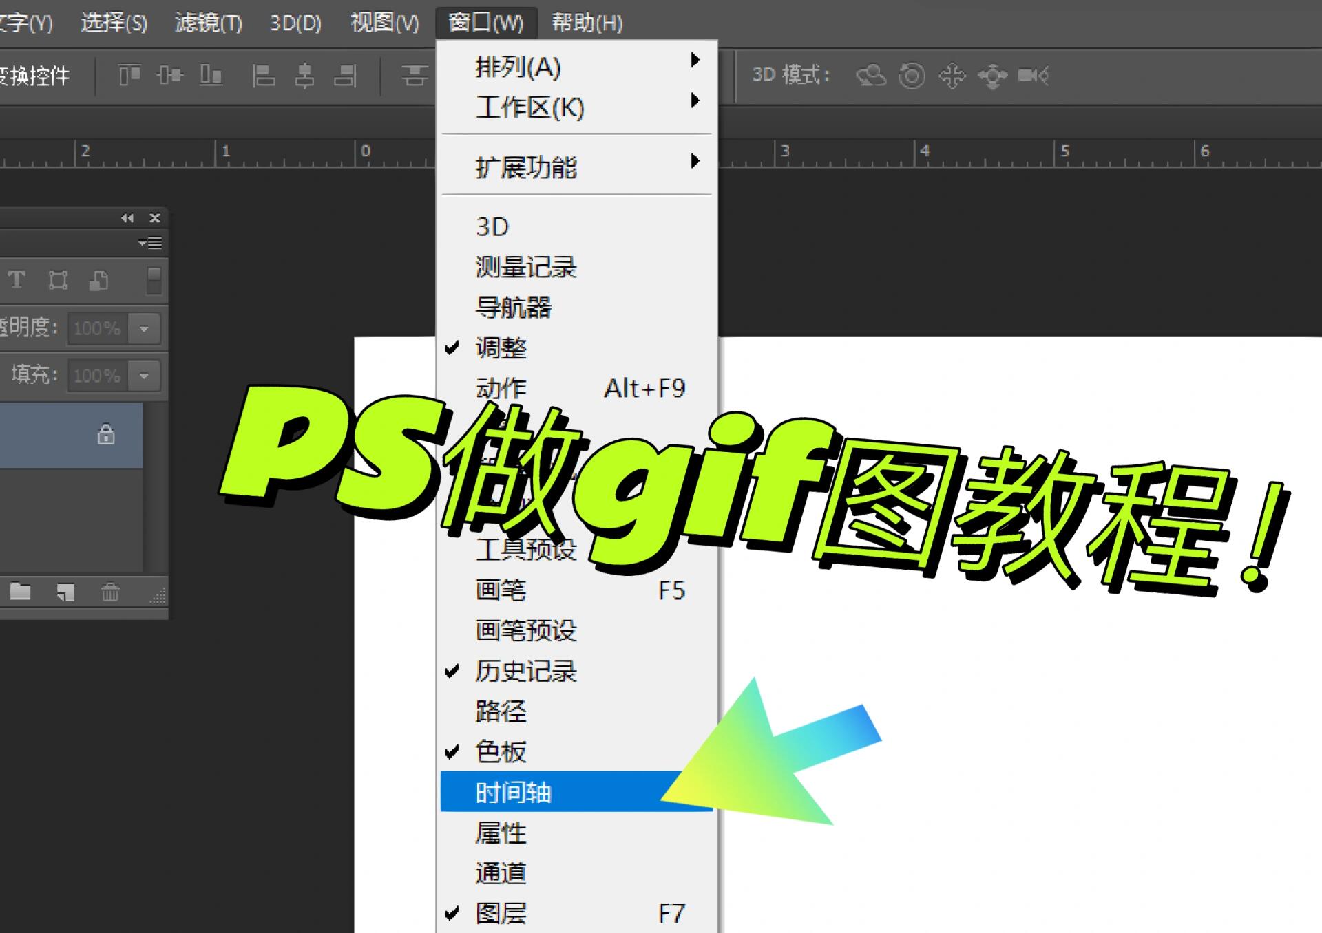
Task: Choose 通道 menu entry
Action: pyautogui.click(x=576, y=873)
